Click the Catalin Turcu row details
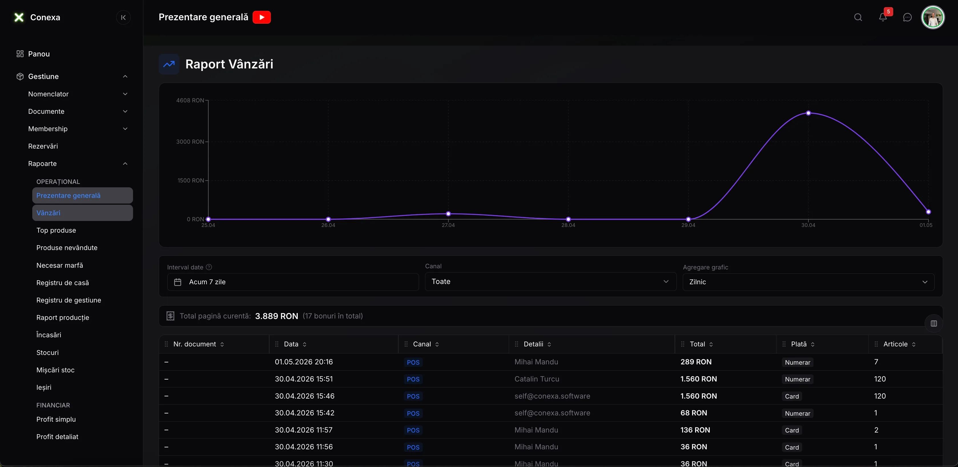The image size is (958, 467). (537, 379)
